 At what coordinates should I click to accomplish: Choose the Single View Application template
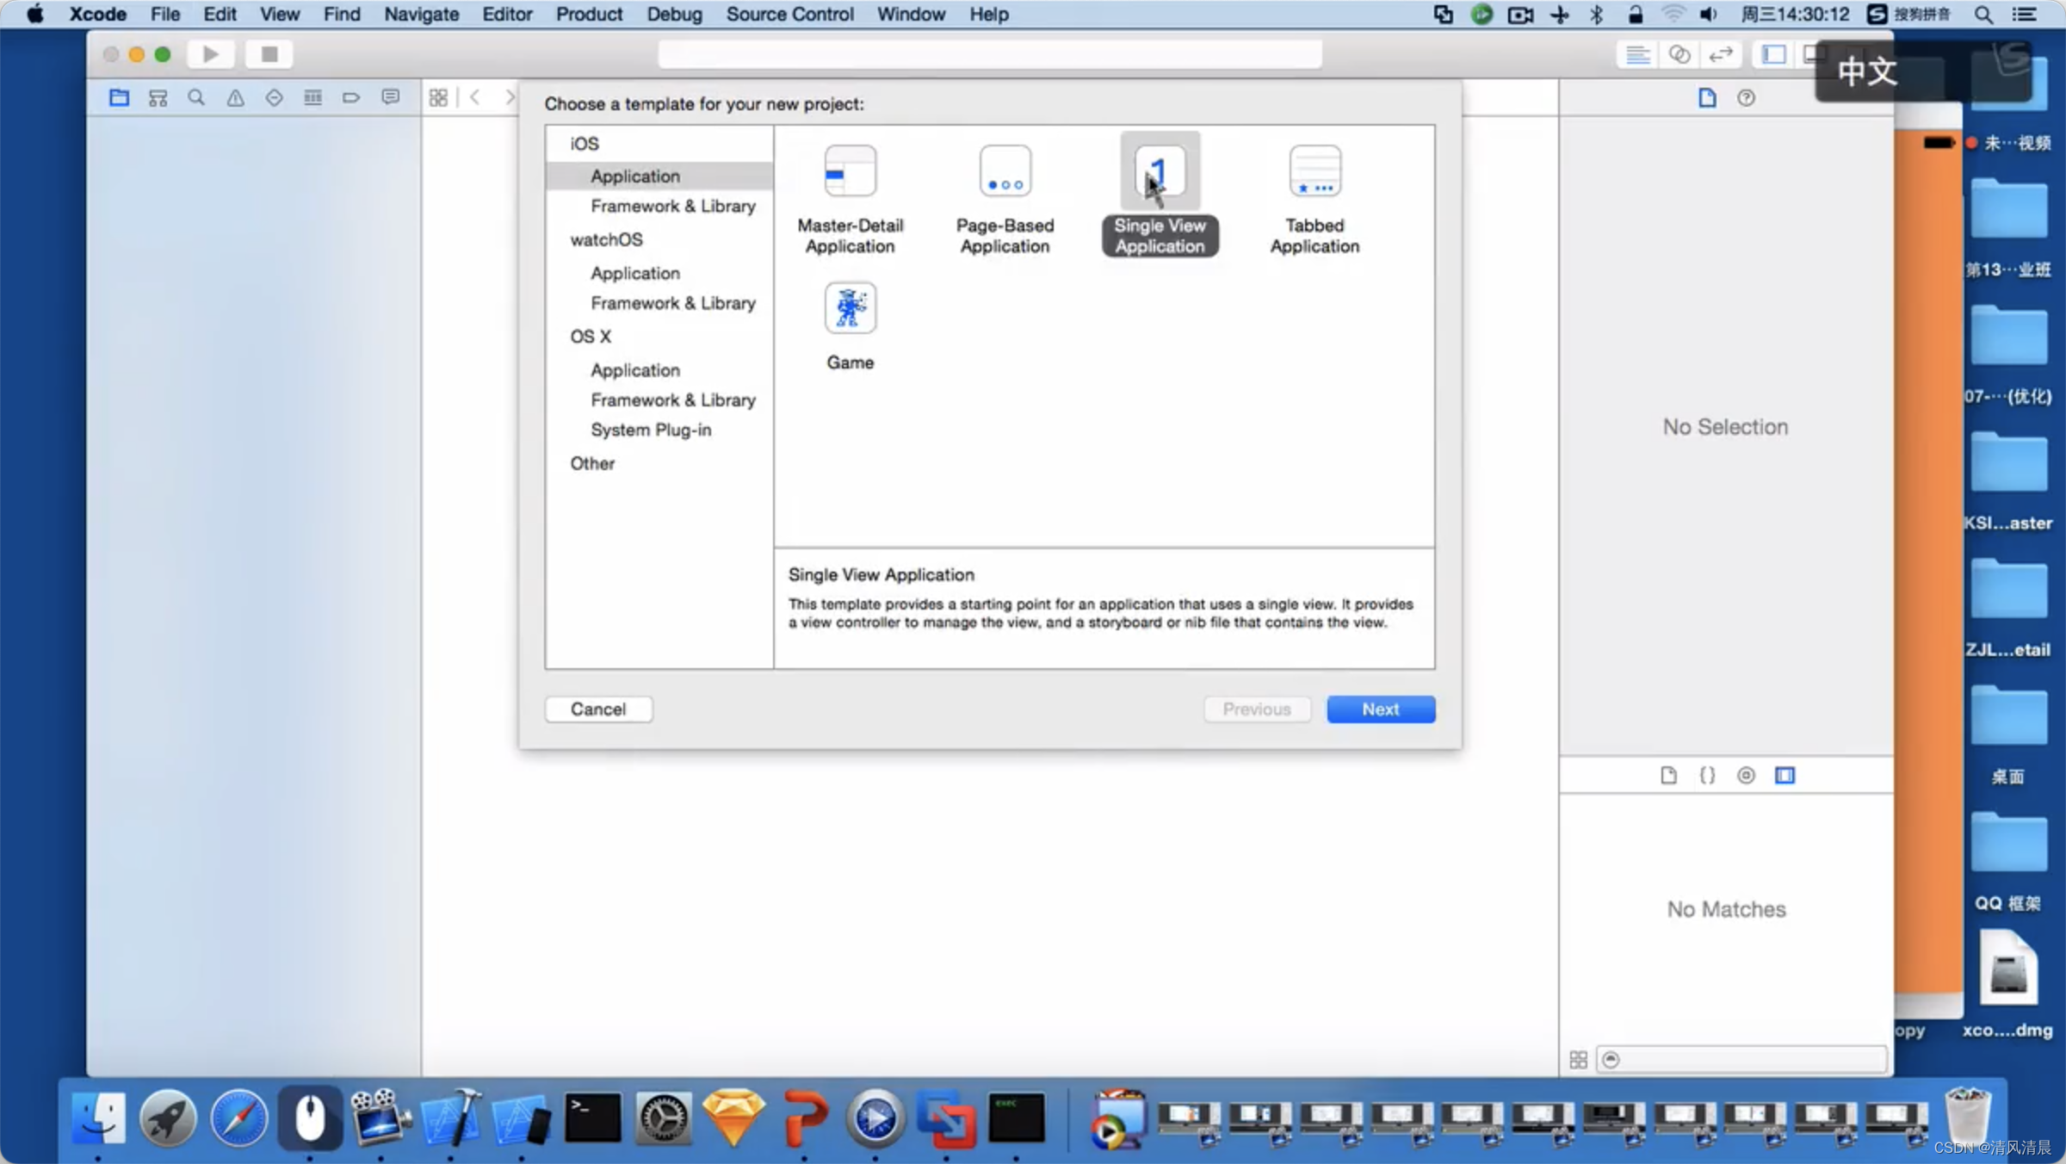click(x=1160, y=195)
